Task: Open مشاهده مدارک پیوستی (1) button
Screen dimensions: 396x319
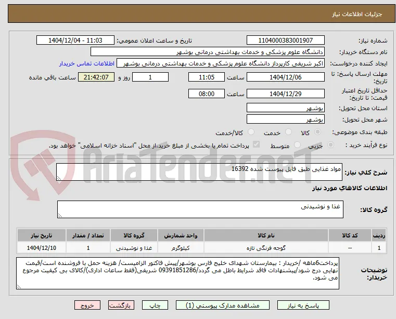Action: tap(223, 305)
